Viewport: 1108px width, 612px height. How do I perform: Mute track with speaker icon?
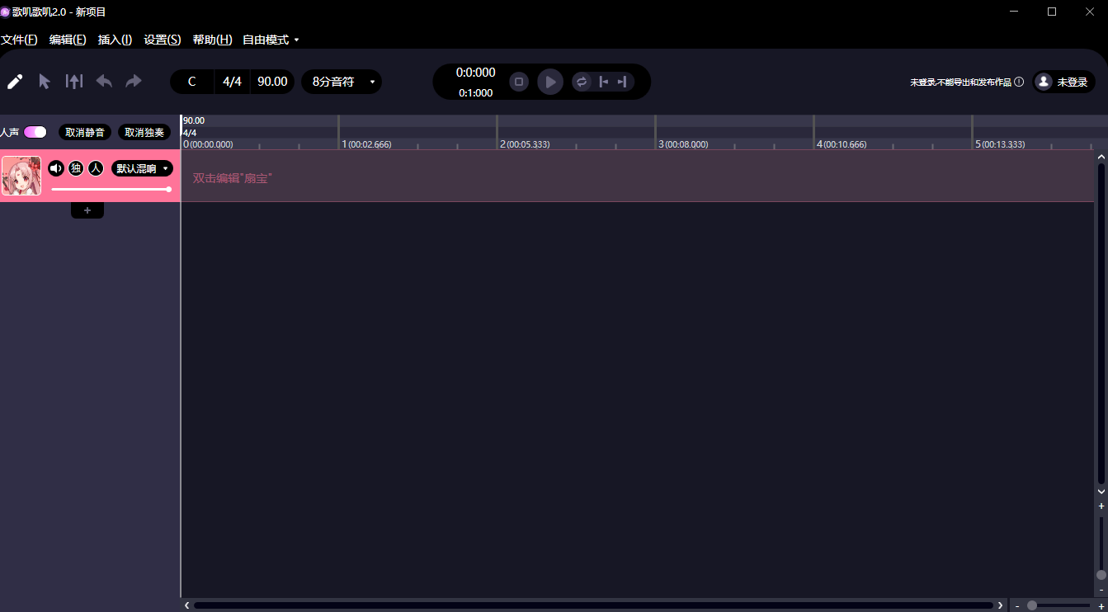(56, 168)
